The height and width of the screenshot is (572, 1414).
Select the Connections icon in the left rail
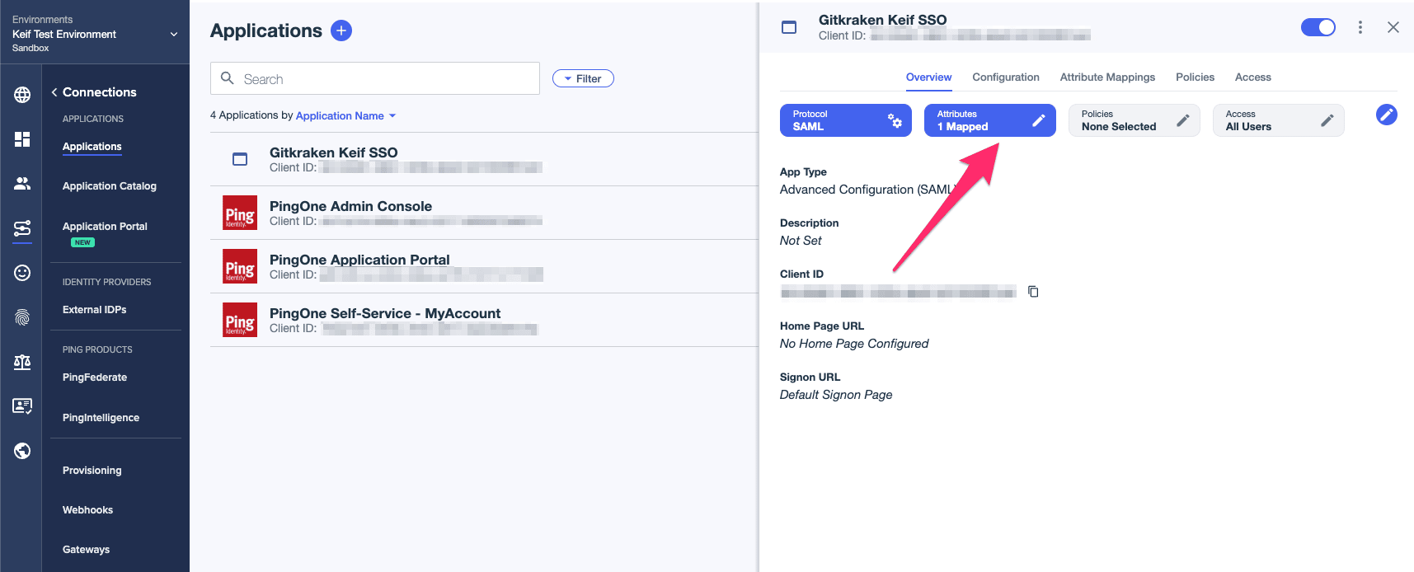[22, 228]
